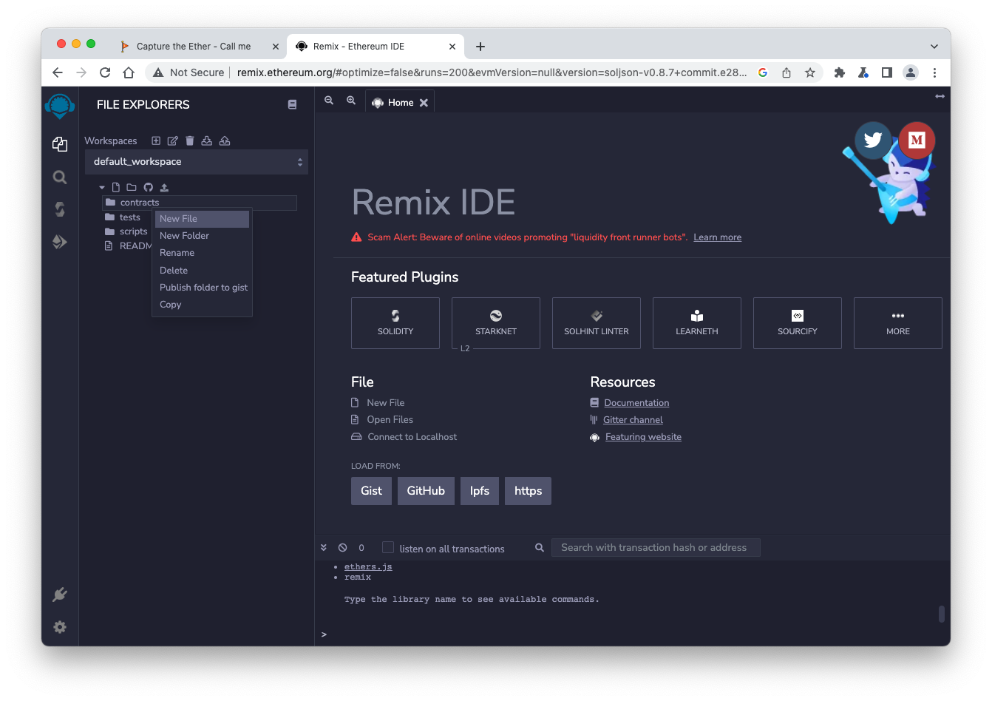This screenshot has height=701, width=992.
Task: Open the default_workspace dropdown
Action: [x=197, y=162]
